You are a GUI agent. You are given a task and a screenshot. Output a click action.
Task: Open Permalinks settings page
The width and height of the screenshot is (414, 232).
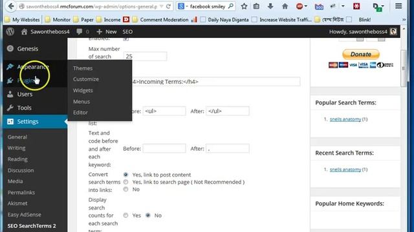tap(21, 192)
